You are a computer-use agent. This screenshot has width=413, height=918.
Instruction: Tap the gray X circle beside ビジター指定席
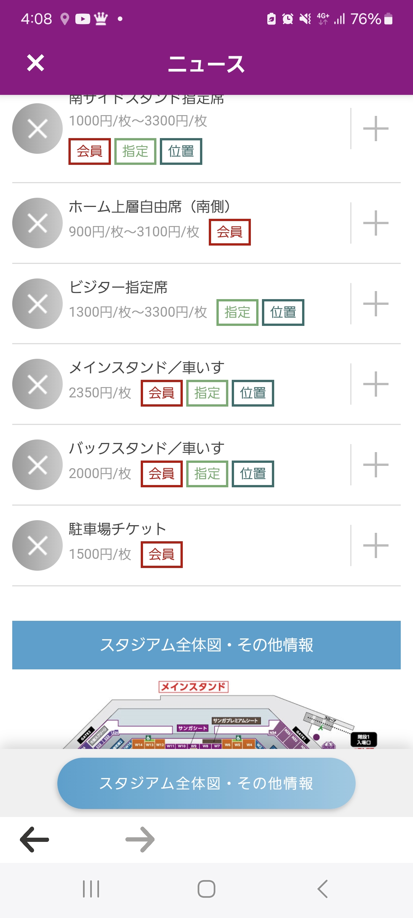37,304
